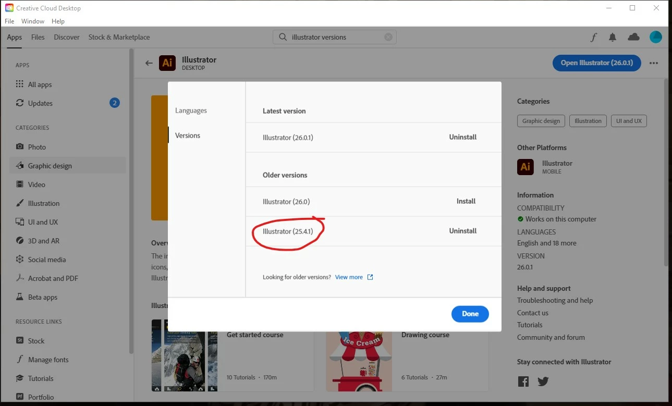Click the Illustrator (26.0.1) version label
Viewport: 672px width, 406px height.
288,138
